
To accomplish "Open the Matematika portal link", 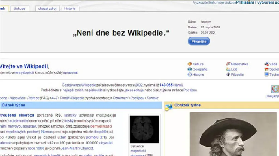I will click(x=239, y=64).
